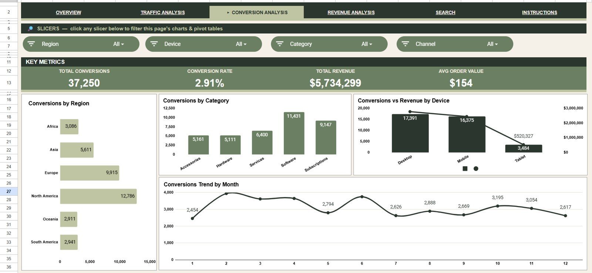Click the Mobile bar showing 16,375

pyautogui.click(x=467, y=134)
